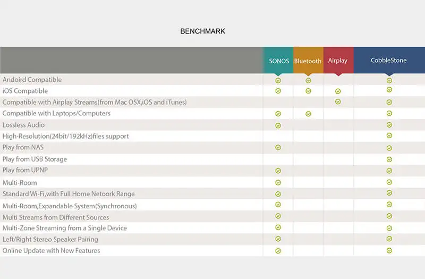The width and height of the screenshot is (425, 279).
Task: Click the Bluetooth column header
Action: (308, 60)
